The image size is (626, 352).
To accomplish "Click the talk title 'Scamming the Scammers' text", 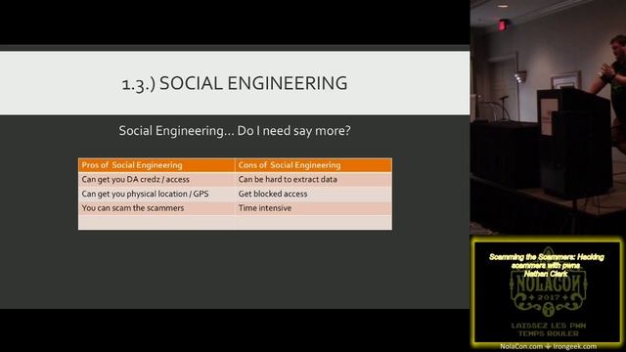I will (x=546, y=261).
